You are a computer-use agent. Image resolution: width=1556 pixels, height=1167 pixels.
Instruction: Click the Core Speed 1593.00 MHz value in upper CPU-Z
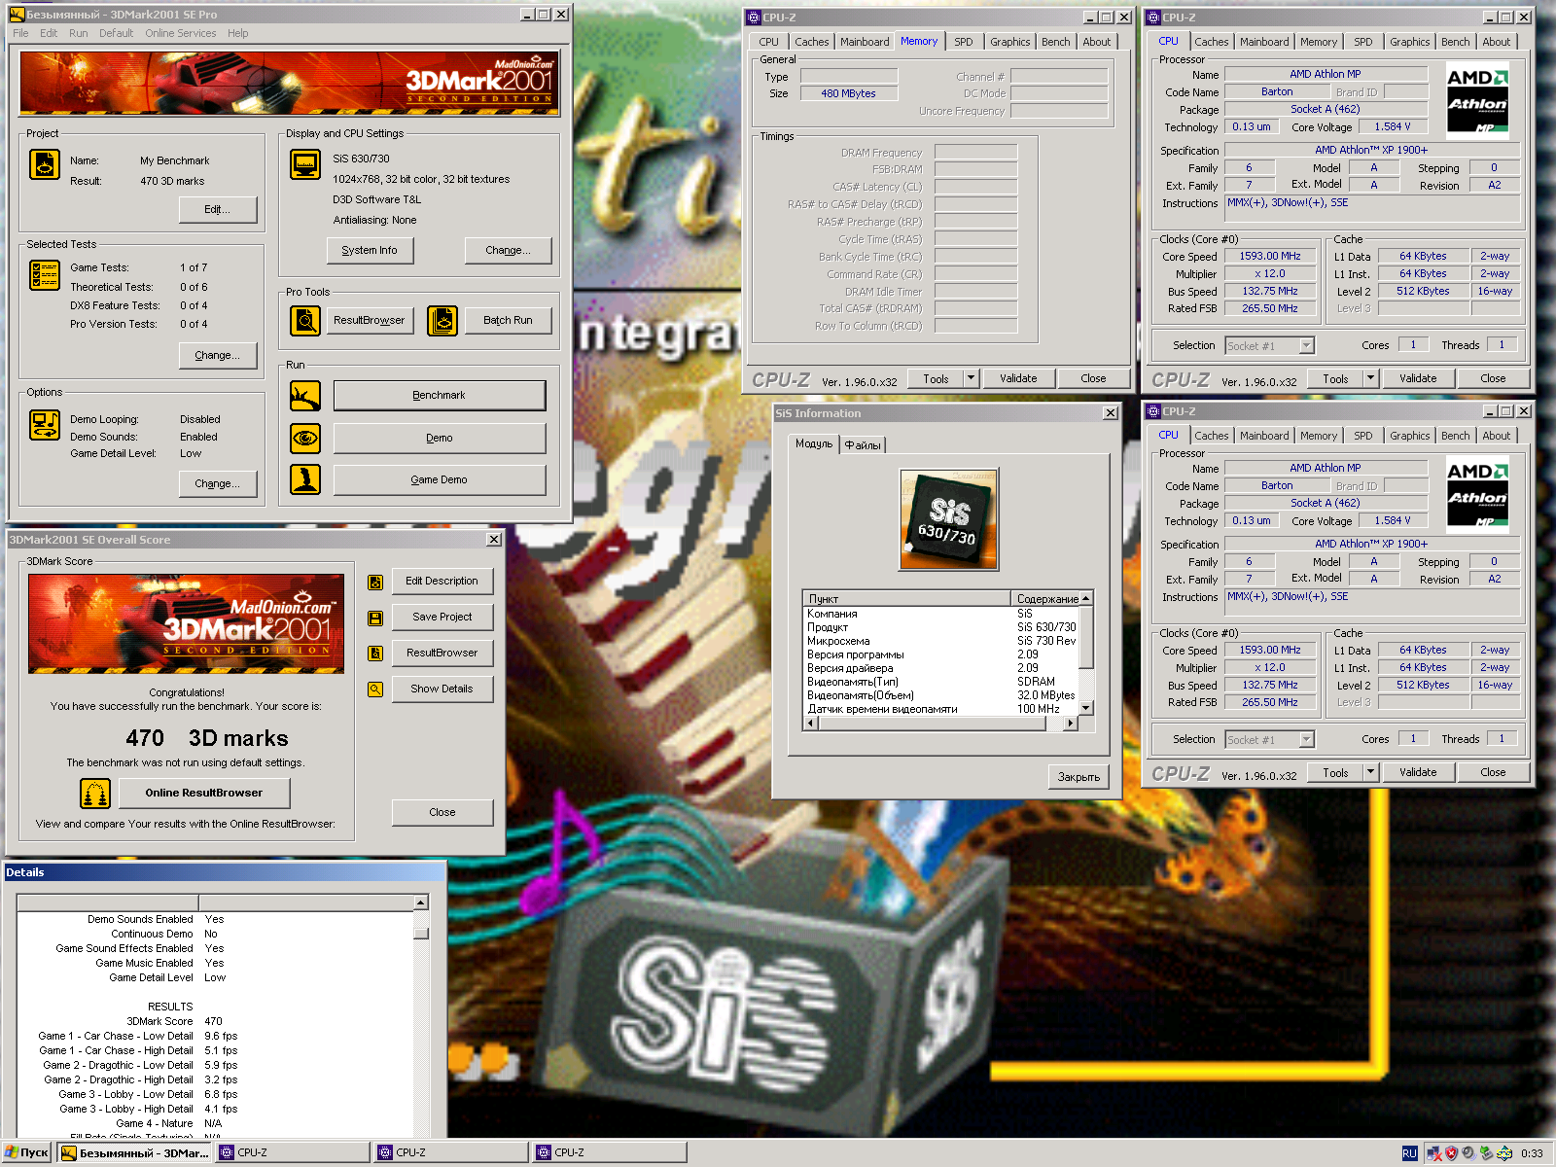click(1269, 257)
